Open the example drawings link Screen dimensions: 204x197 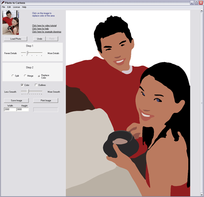[47, 32]
